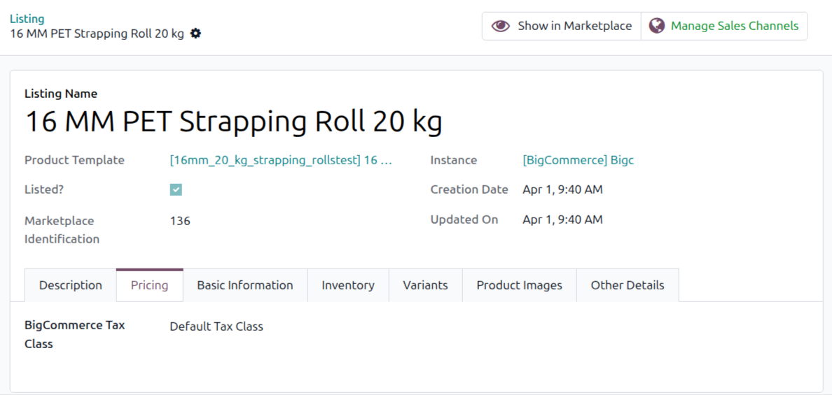The width and height of the screenshot is (832, 395).
Task: Open the 16mm_20_kg_strapping_rollstest product template link
Action: coord(282,160)
